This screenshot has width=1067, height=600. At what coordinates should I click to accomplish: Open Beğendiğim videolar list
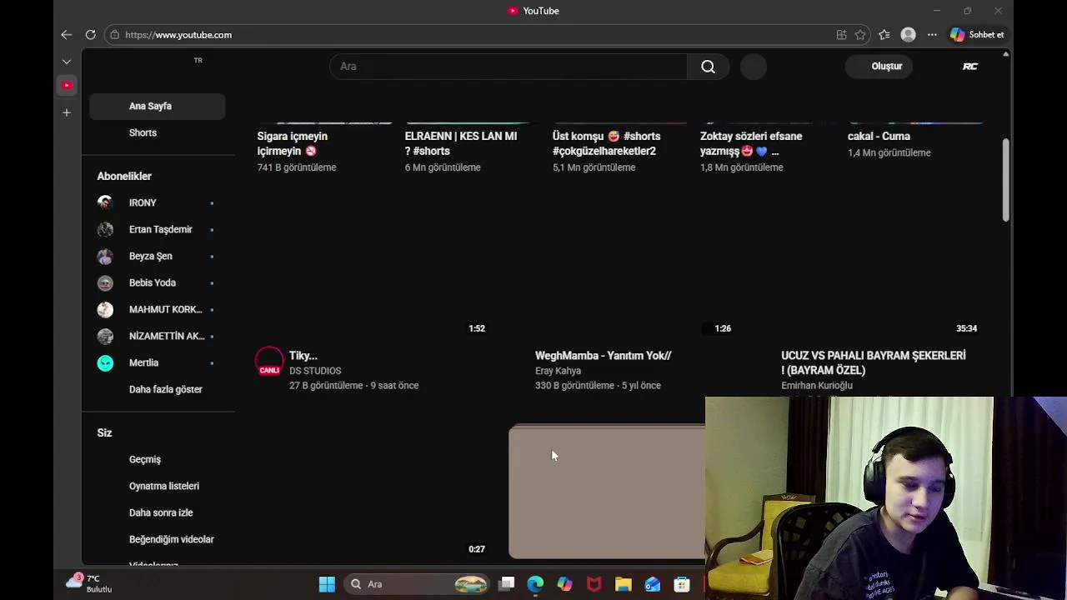(157, 539)
